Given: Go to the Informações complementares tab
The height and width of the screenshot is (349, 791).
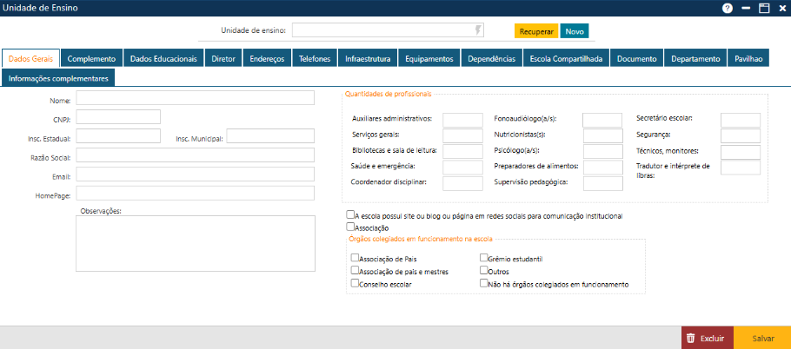Looking at the screenshot, I should [58, 78].
